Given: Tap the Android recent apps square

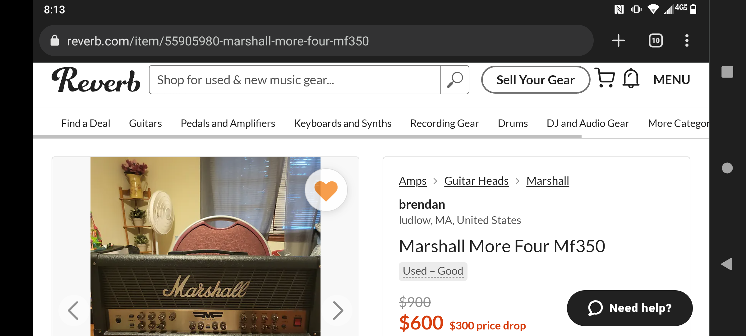Looking at the screenshot, I should click(727, 72).
